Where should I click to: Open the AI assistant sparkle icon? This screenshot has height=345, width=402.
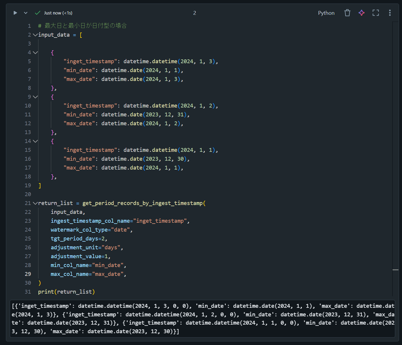click(362, 13)
